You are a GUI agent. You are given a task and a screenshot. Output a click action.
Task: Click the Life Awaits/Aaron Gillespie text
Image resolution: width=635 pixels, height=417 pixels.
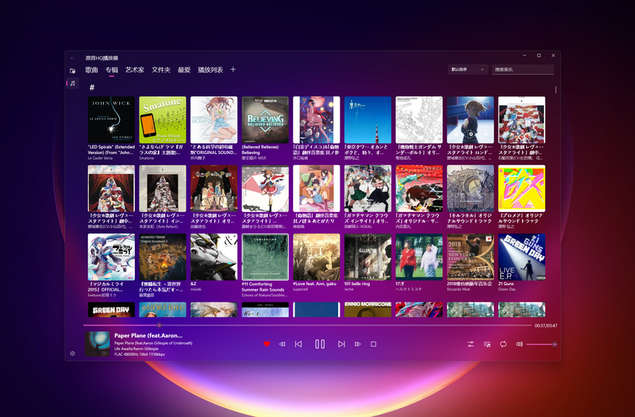coord(137,349)
